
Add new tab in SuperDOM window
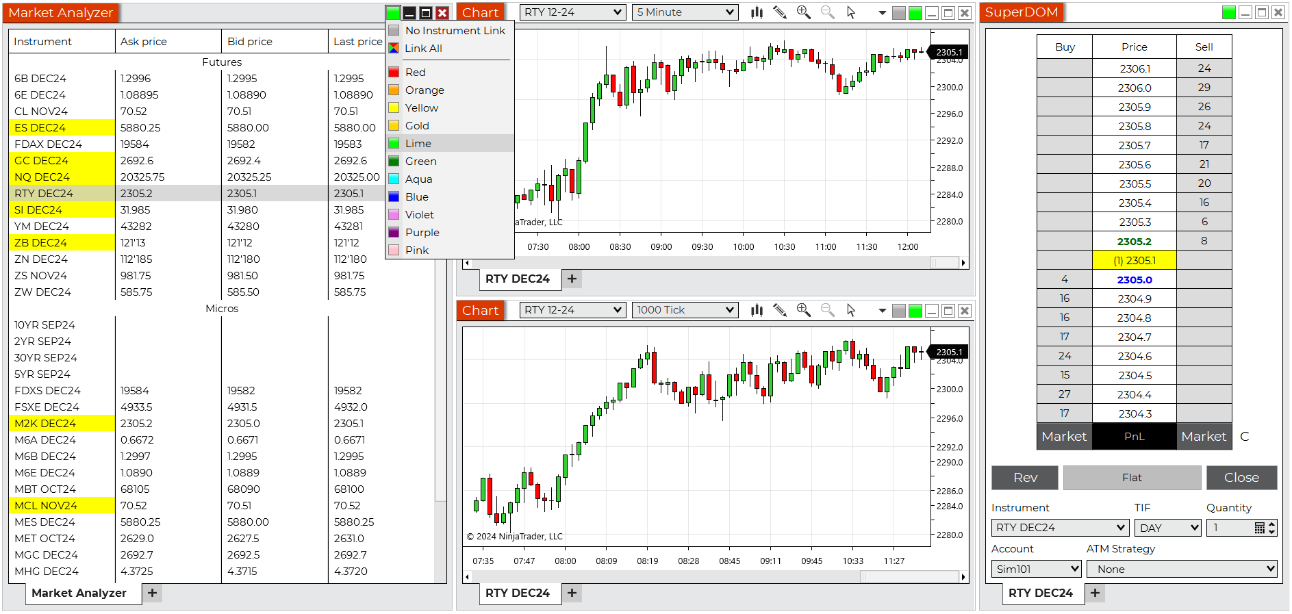tap(1095, 593)
